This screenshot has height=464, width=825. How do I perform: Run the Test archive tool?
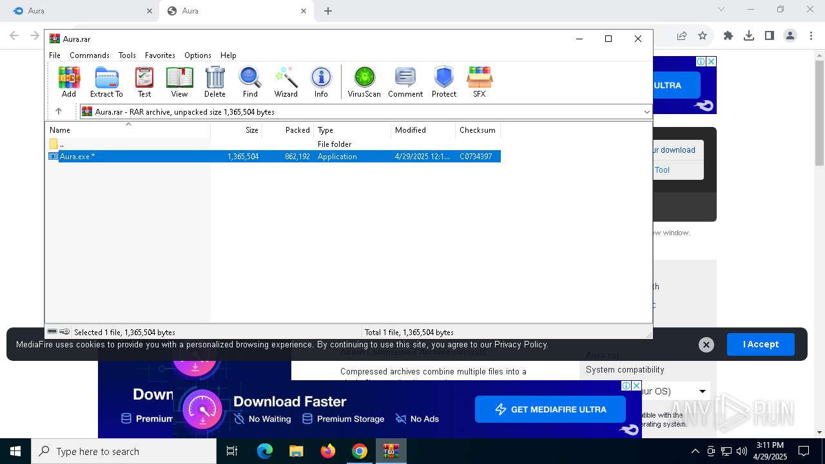click(x=144, y=82)
